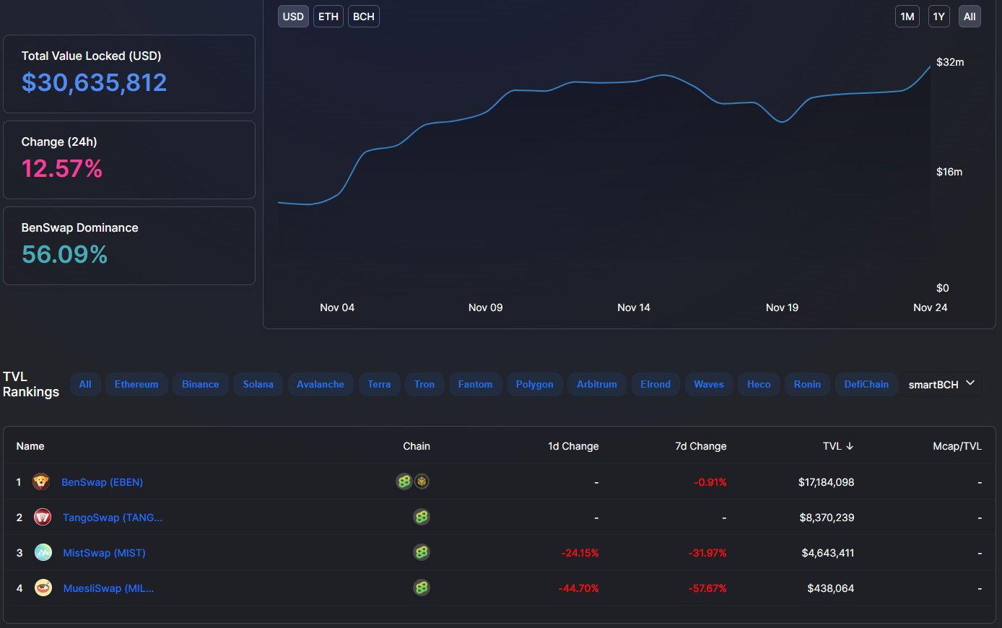Switch chart currency to BCH
The width and height of the screenshot is (1002, 628).
point(364,17)
